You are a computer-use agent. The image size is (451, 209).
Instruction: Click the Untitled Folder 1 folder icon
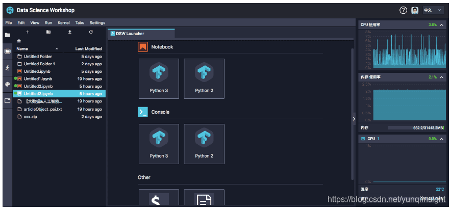(x=19, y=64)
